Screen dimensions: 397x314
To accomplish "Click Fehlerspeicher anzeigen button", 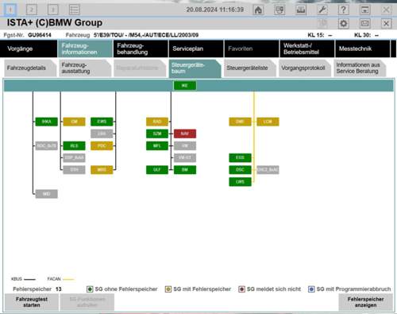I will [x=365, y=302].
